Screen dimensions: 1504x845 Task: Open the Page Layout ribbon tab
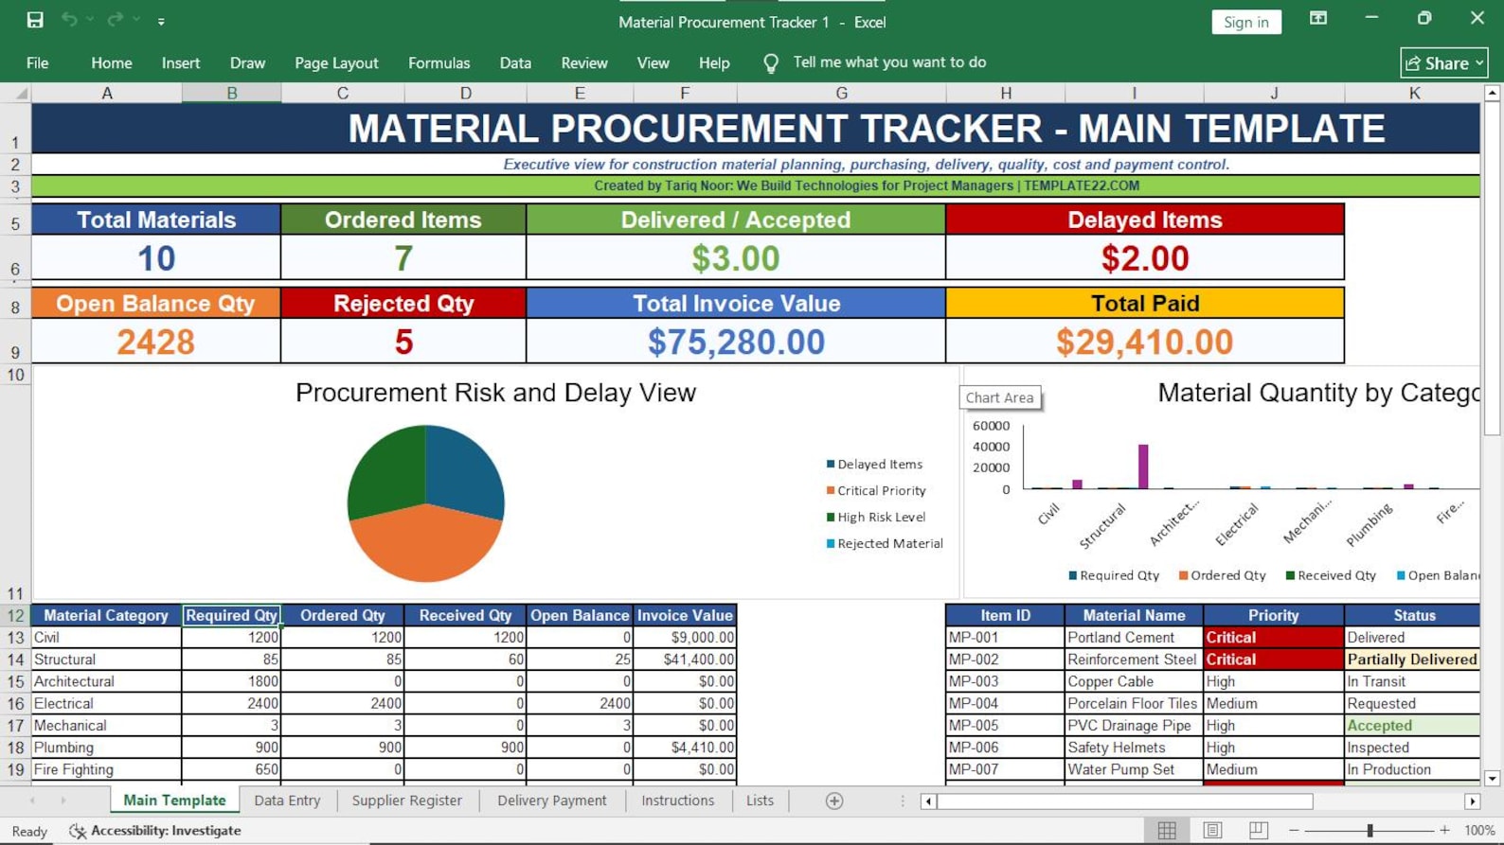click(x=336, y=62)
